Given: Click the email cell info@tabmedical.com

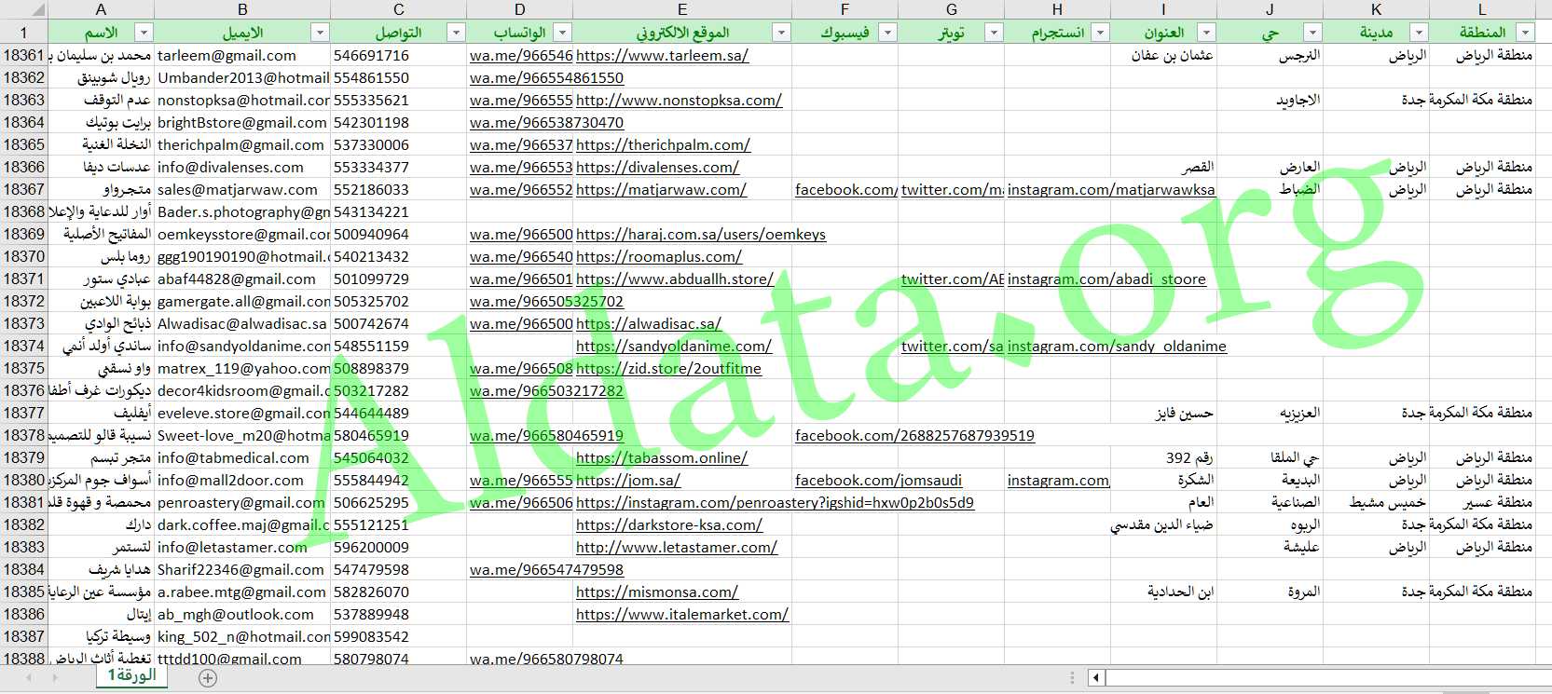Looking at the screenshot, I should click(242, 458).
